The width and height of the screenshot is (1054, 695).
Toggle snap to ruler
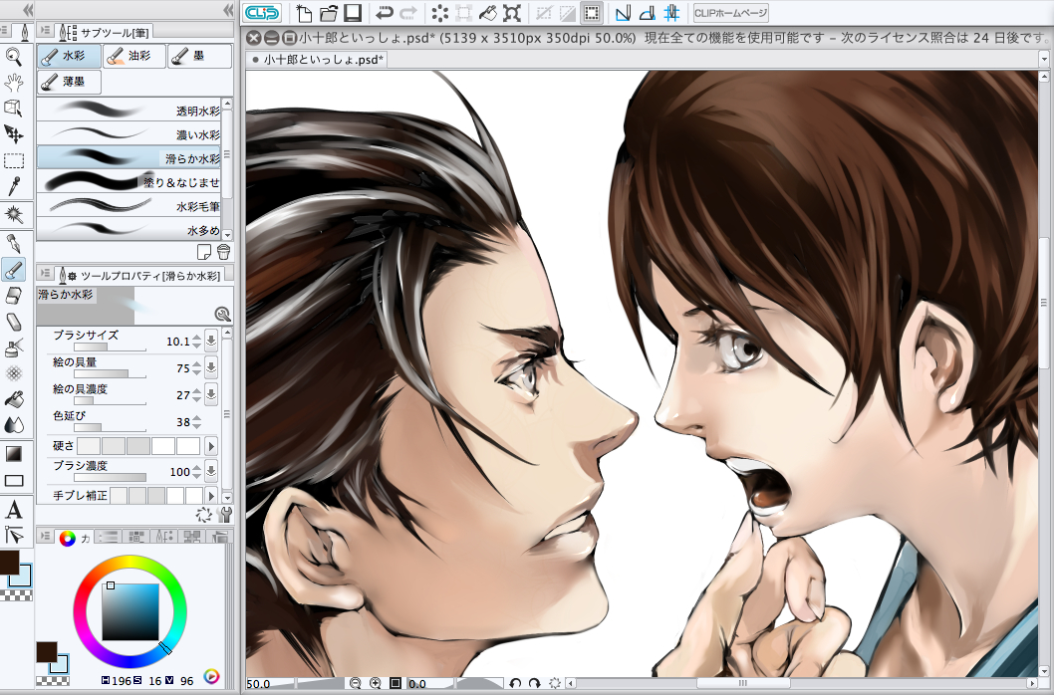pos(623,13)
